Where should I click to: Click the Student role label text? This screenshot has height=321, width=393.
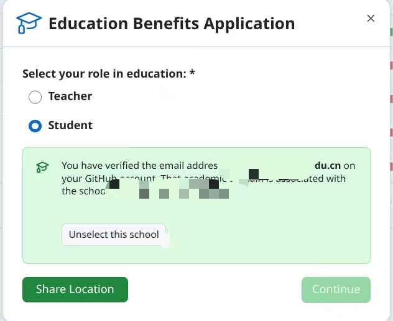[x=70, y=125]
